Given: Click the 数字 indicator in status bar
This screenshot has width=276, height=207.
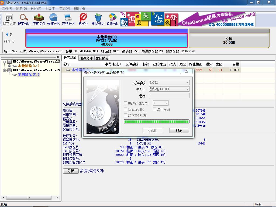Looking at the screenshot, I should [258, 205].
